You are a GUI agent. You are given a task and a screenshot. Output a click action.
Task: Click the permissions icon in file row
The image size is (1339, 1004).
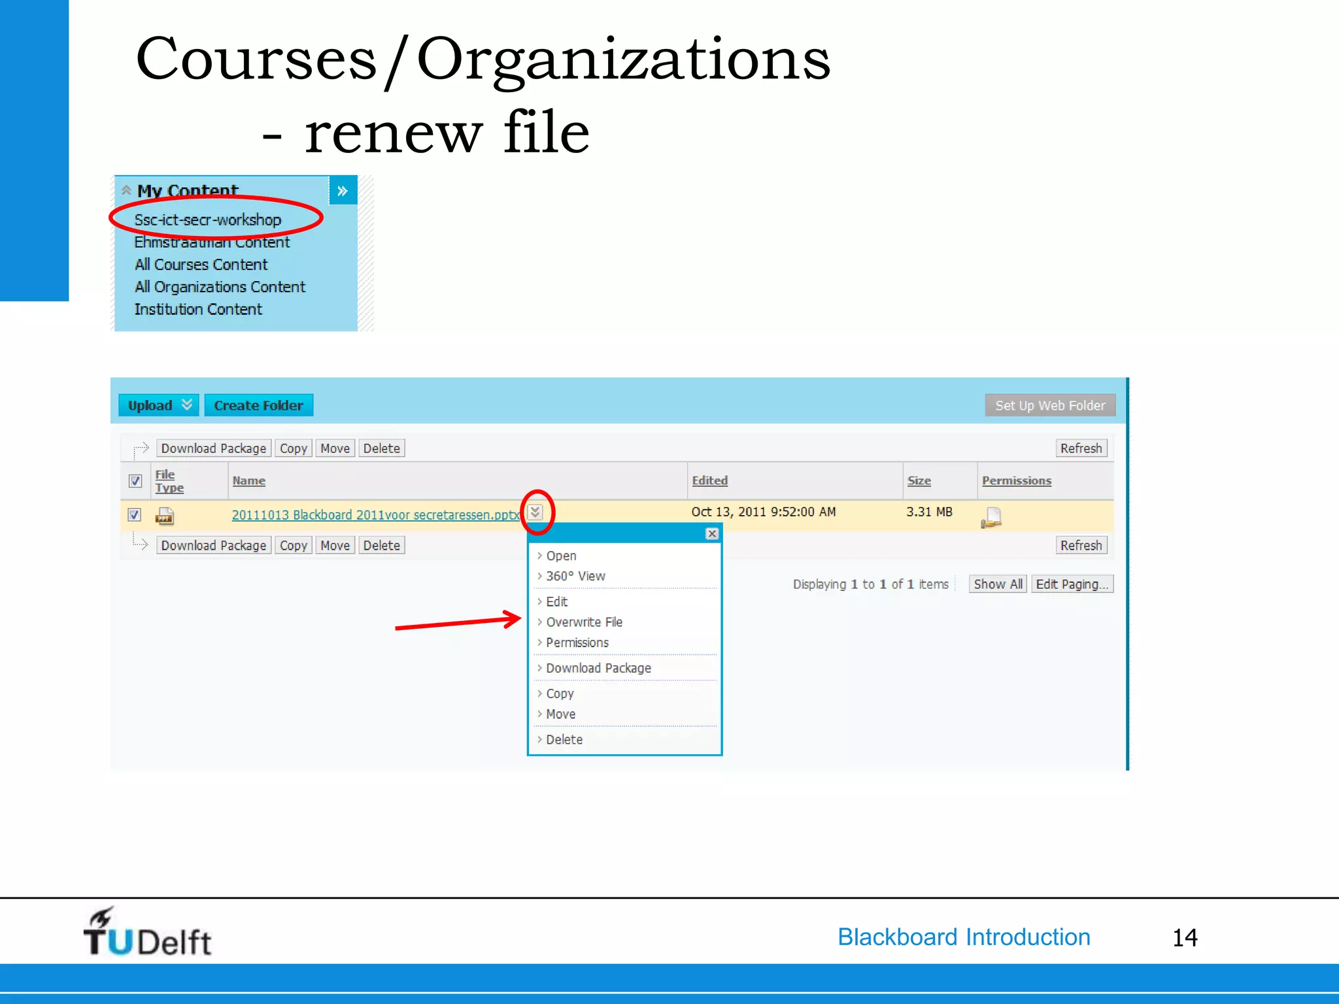(x=992, y=518)
